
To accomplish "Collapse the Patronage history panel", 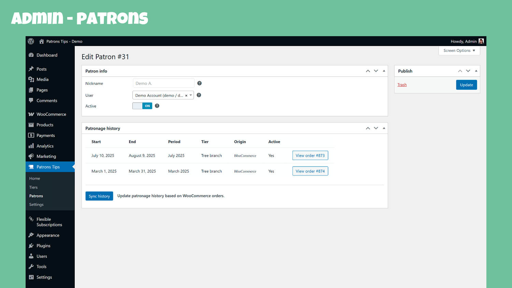I will coord(384,128).
